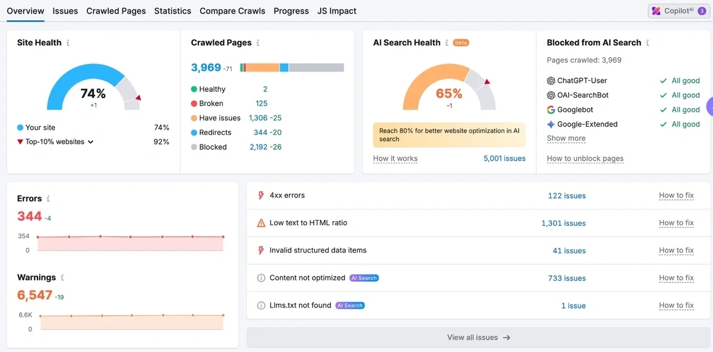Open the Show more link
This screenshot has width=713, height=352.
click(566, 138)
